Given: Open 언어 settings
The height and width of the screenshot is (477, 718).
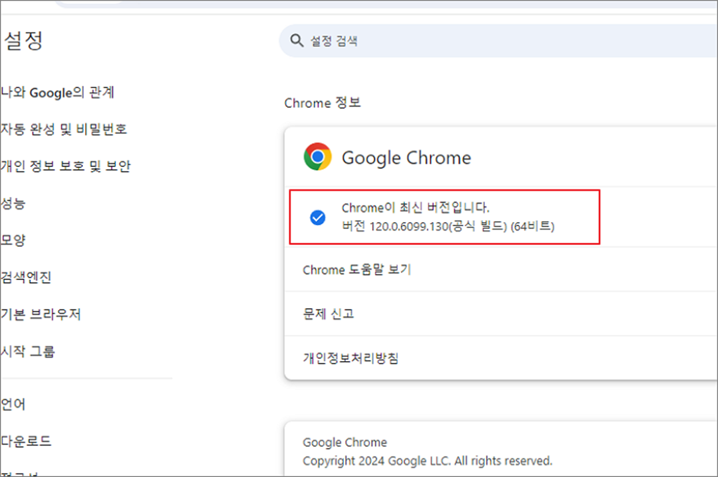Looking at the screenshot, I should 13,405.
